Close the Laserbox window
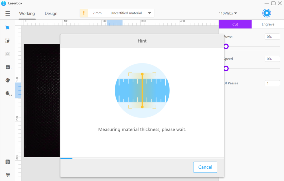The width and height of the screenshot is (284, 181). point(280,3)
